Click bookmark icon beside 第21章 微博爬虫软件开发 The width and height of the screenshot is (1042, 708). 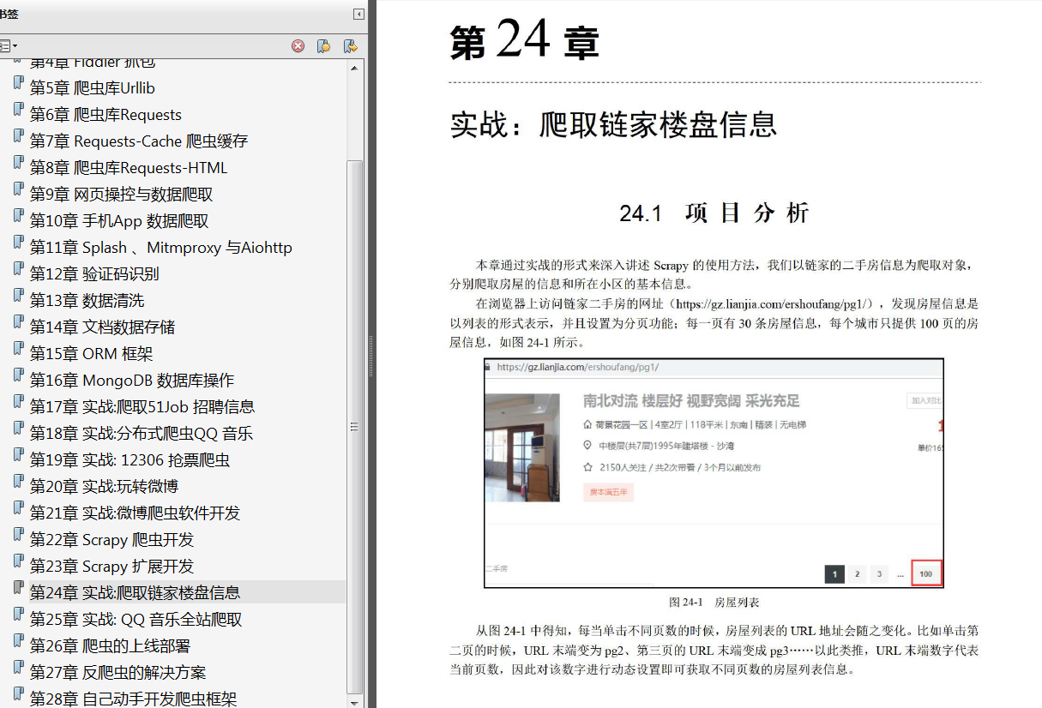[x=18, y=509]
